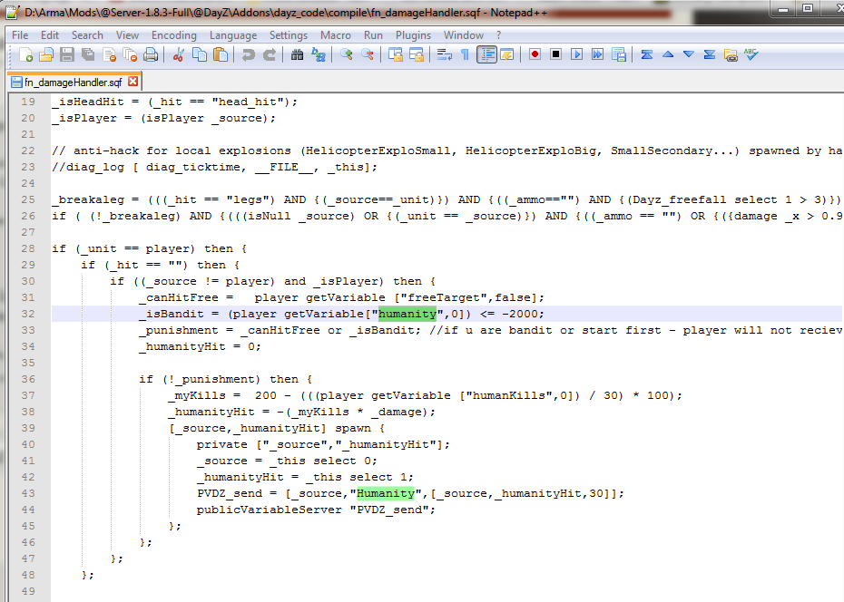Open the Window menu
This screenshot has width=844, height=602.
(x=464, y=35)
